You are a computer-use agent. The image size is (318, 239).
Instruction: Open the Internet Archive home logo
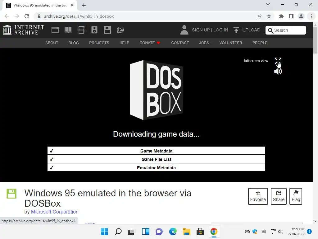point(24,30)
